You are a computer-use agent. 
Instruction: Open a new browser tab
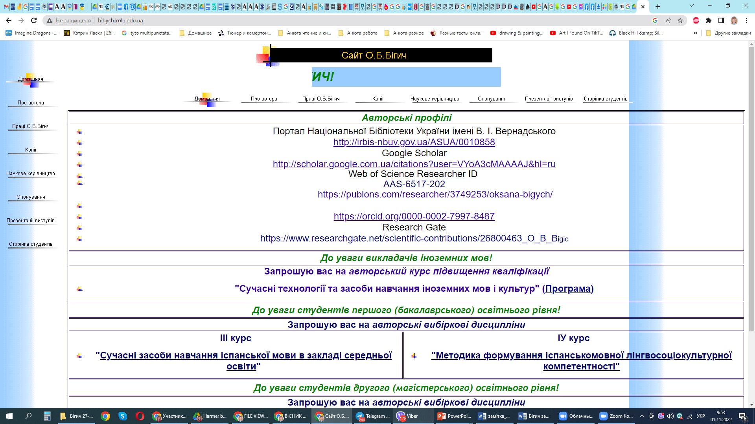tap(658, 7)
